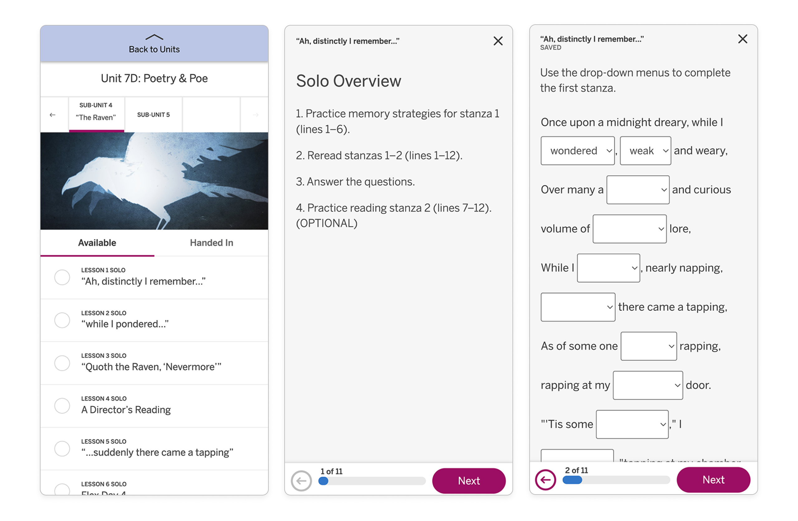This screenshot has height=521, width=798.
Task: Click the progress bar showing 1 of 11
Action: [x=372, y=482]
